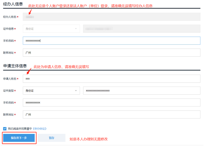
Task: Click the 暂存 button
Action: click(x=52, y=138)
